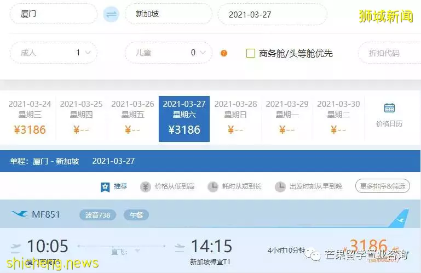
Task: Click the 4小时10分钟 duration text
Action: pyautogui.click(x=286, y=251)
